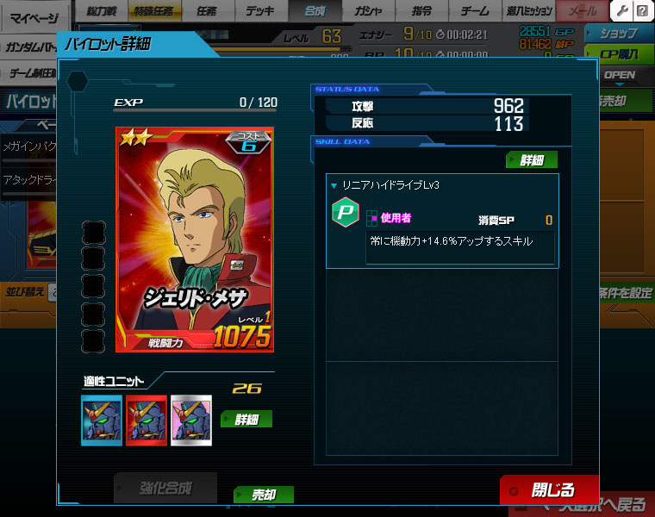The height and width of the screenshot is (517, 655).
Task: Click the green 売却 sell button
Action: coord(264,495)
